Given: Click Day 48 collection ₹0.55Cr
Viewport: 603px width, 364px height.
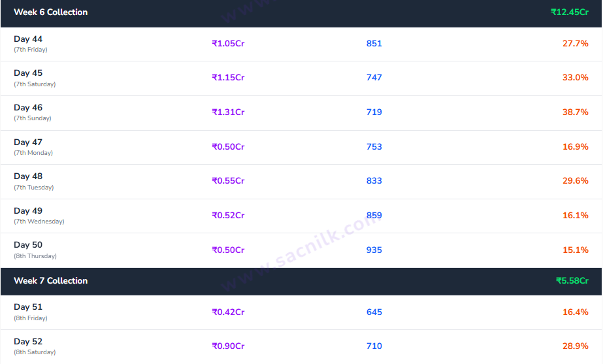Looking at the screenshot, I should click(228, 180).
